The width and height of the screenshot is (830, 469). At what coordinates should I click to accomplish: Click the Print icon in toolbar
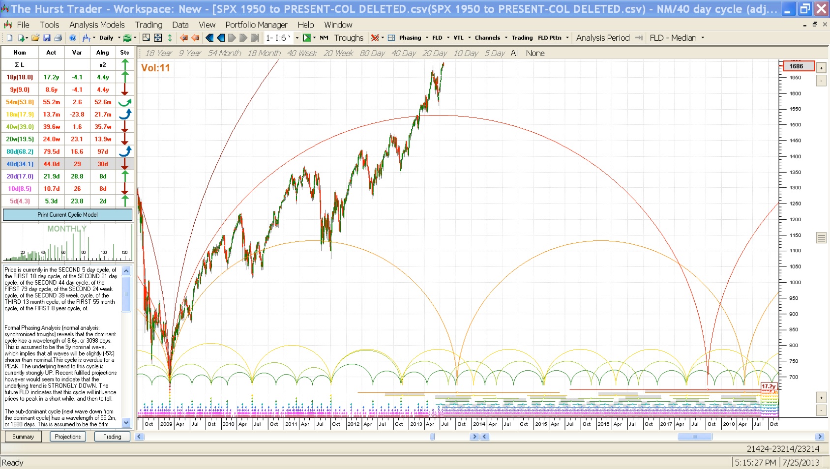(58, 38)
